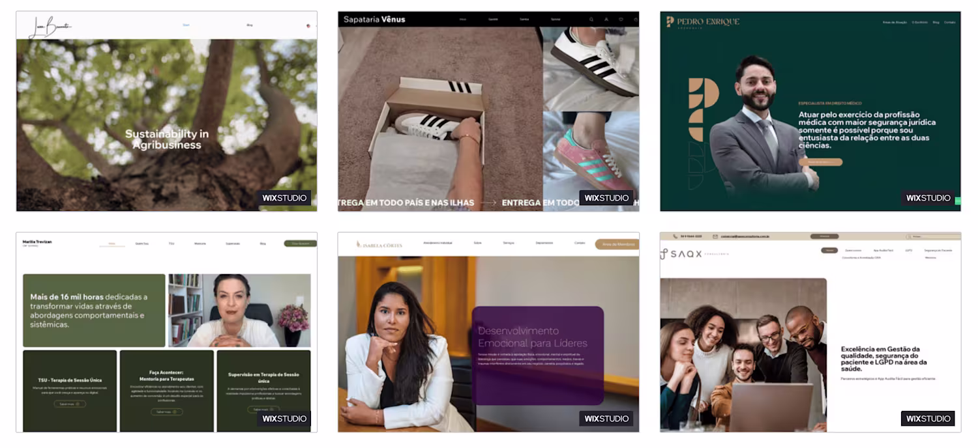Click Saiba mais under TSU Terapia de Sessão Única

(x=70, y=404)
